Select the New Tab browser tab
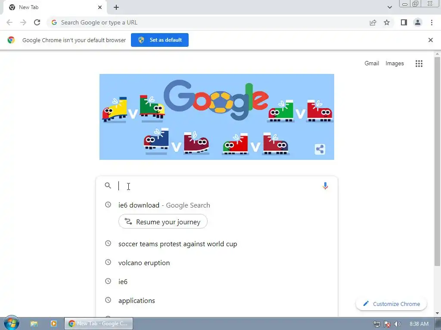The width and height of the screenshot is (441, 330). pyautogui.click(x=55, y=8)
